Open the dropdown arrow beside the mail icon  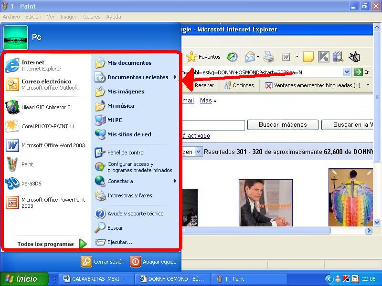(x=258, y=57)
